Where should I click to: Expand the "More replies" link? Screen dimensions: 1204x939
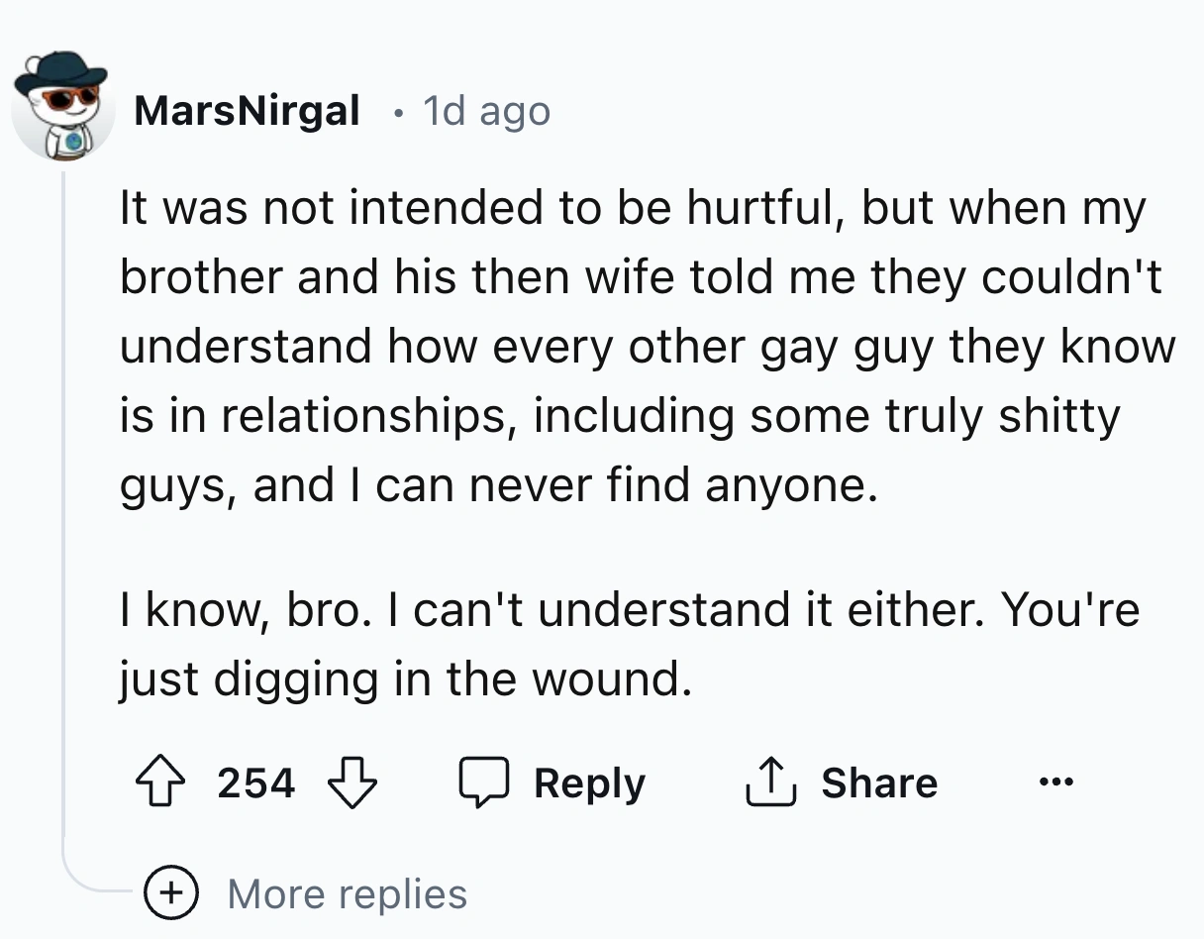click(x=347, y=893)
